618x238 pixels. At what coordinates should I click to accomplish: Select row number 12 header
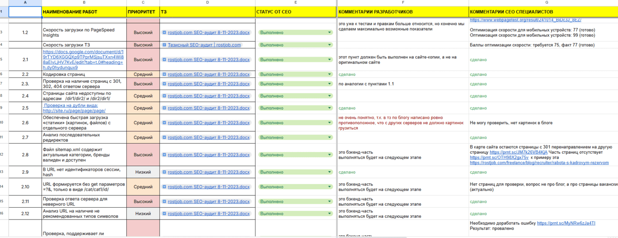click(4, 155)
